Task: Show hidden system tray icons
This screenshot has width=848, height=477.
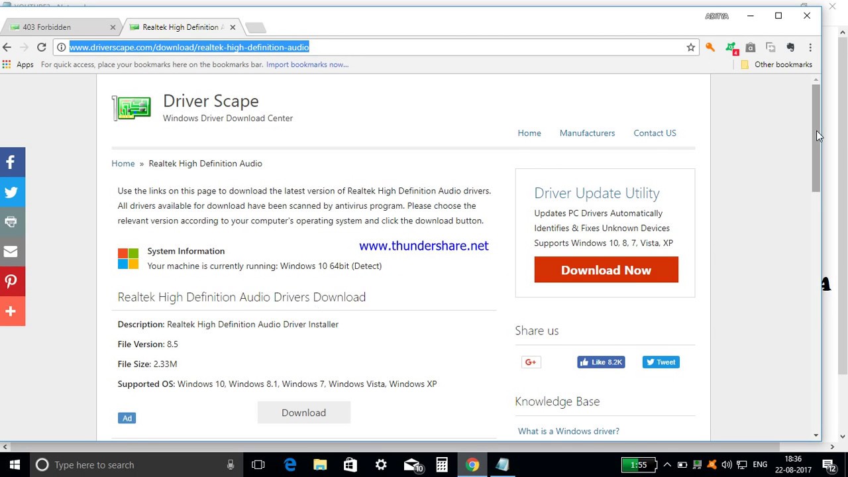Action: coord(667,464)
